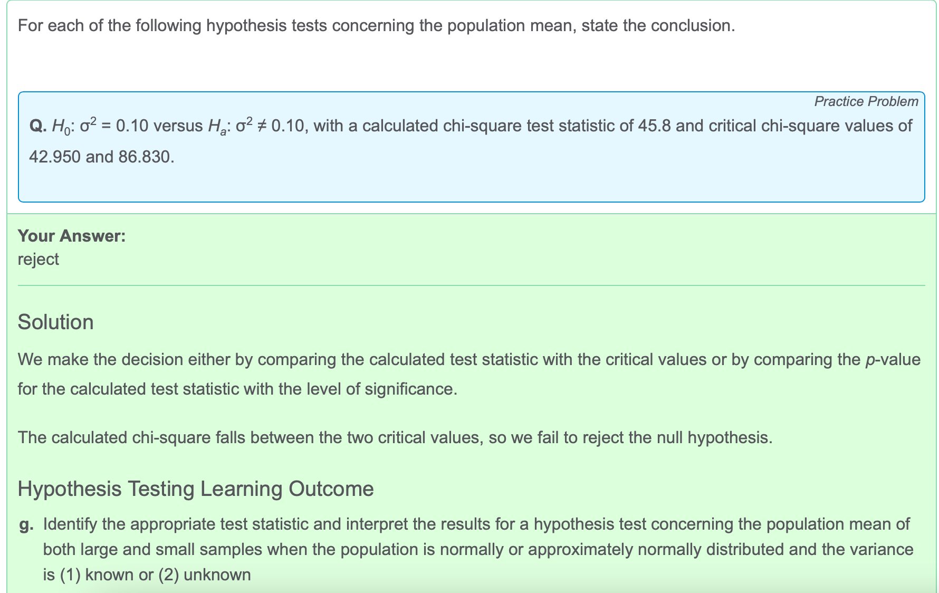
Task: Click the "Practice Problem" label
Action: point(866,101)
